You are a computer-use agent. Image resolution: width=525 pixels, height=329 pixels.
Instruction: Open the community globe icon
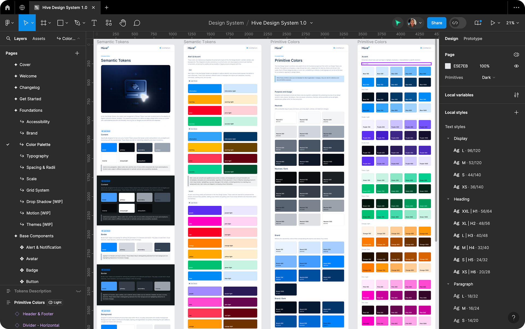click(22, 7)
